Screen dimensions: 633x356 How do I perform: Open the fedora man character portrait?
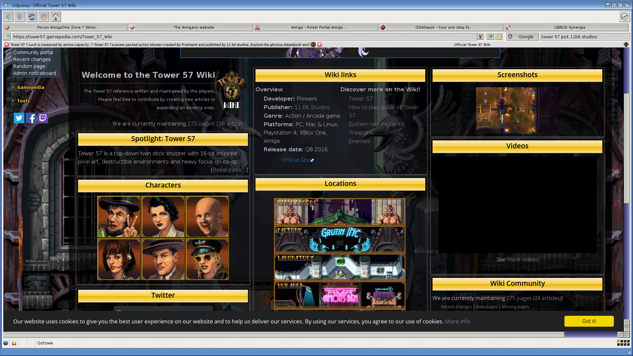point(163,259)
